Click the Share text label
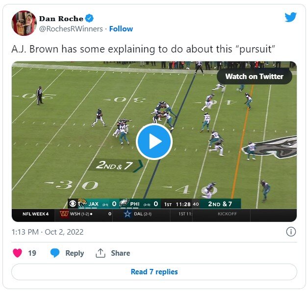Viewport: 308px width, 292px height. pyautogui.click(x=121, y=253)
